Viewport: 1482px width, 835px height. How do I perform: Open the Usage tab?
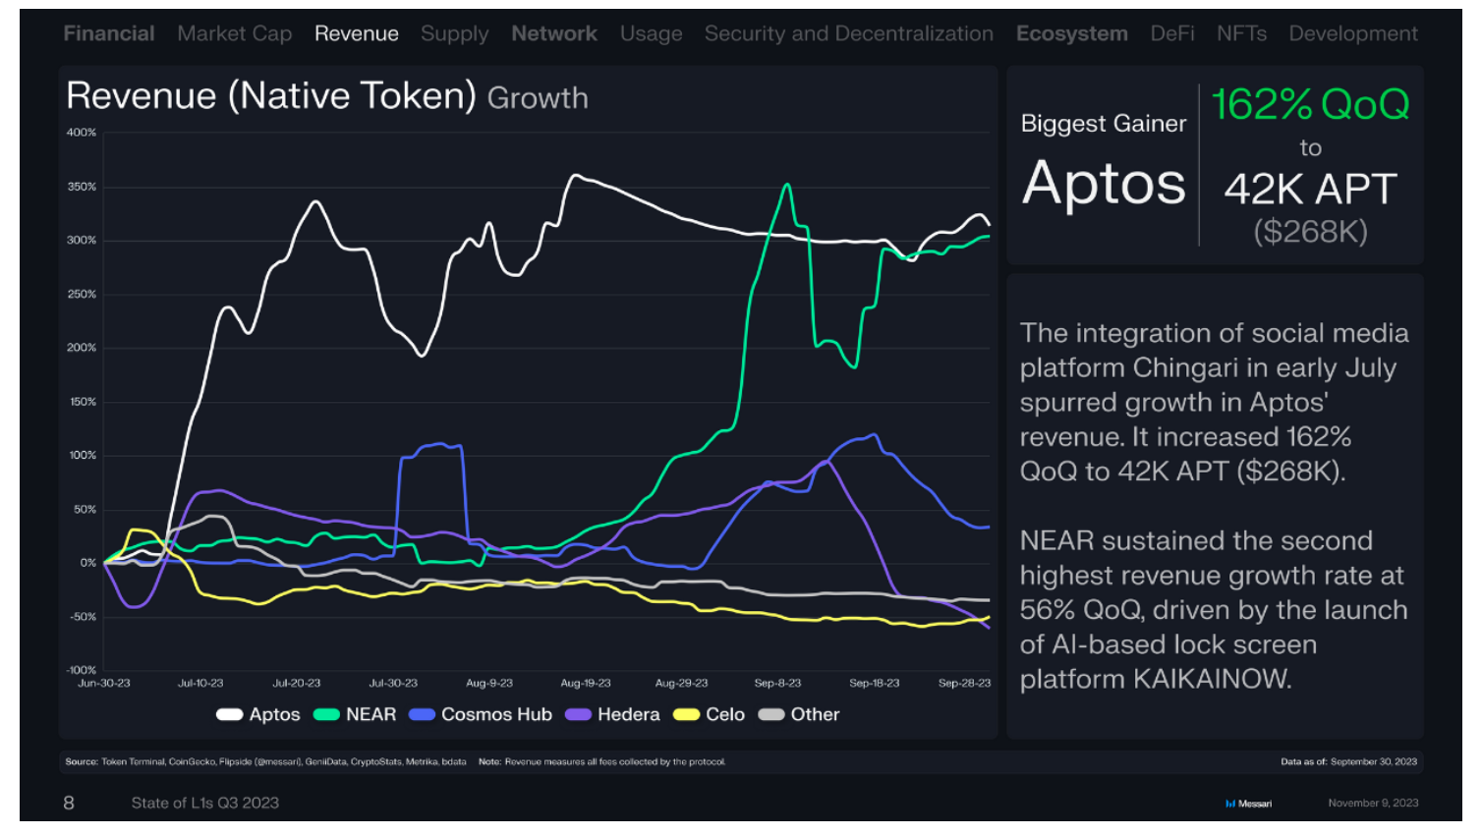pyautogui.click(x=651, y=33)
